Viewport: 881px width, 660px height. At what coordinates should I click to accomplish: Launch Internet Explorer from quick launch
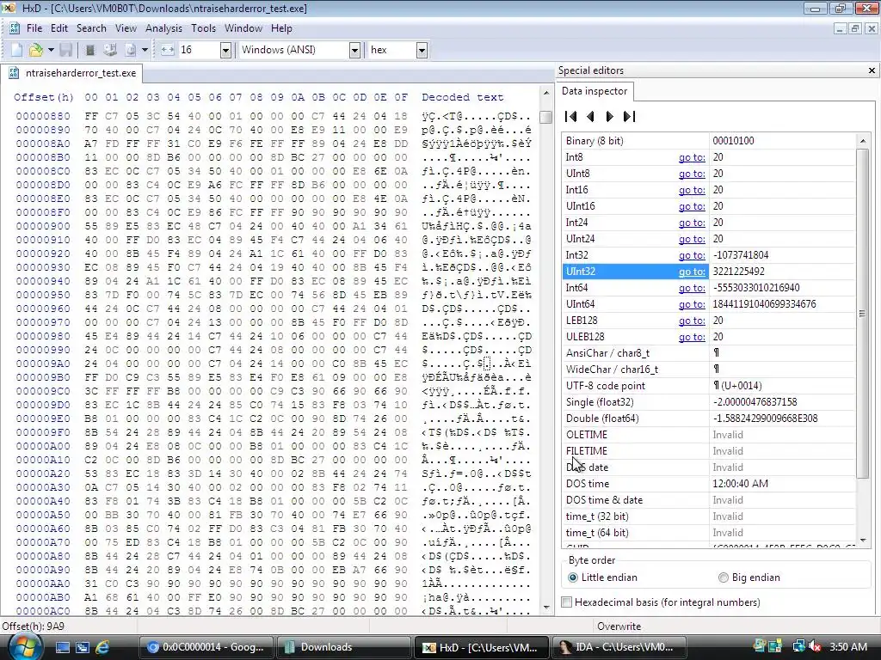tap(102, 647)
